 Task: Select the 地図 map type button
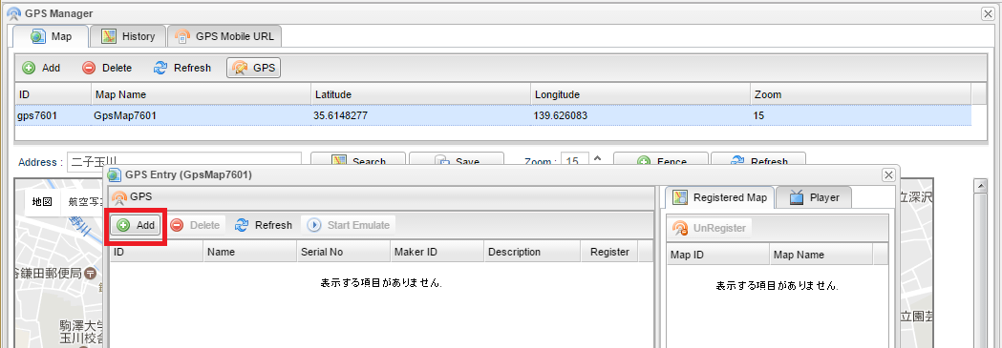(42, 202)
